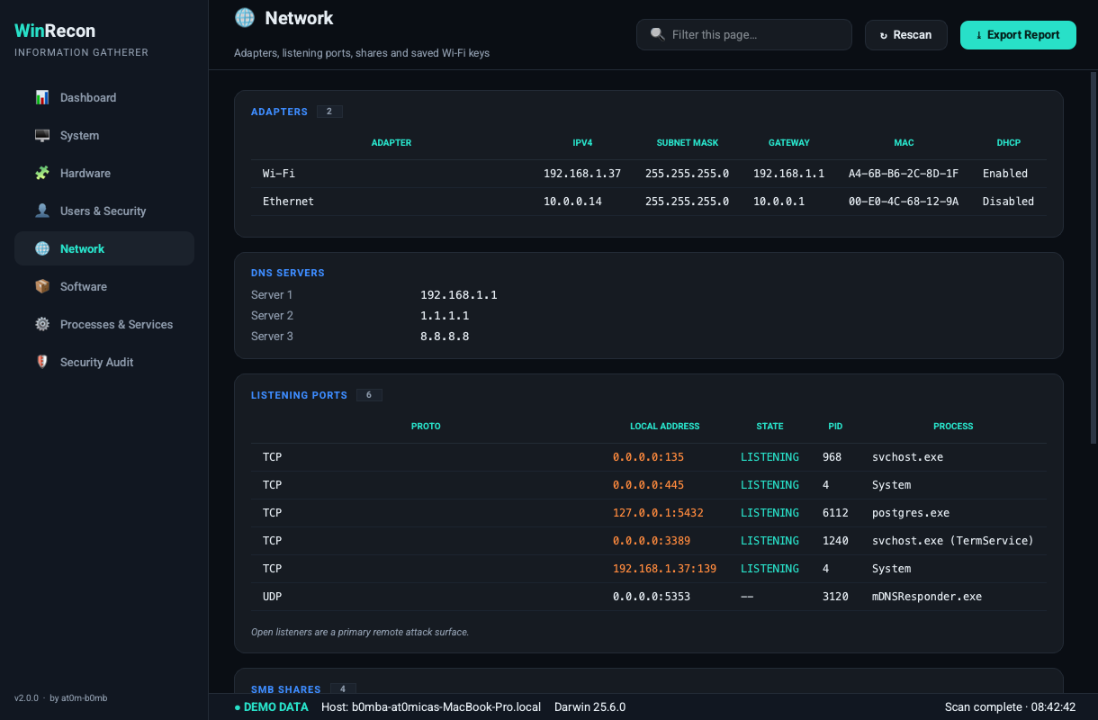Image resolution: width=1098 pixels, height=720 pixels.
Task: Click the ADAPTERS count badge 2
Action: 329,112
